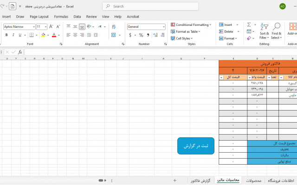Open the Add-ins pane
Viewport: 297px width, 185px height.
(x=293, y=29)
